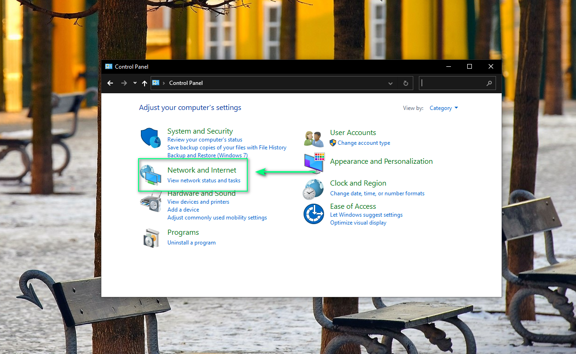576x354 pixels.
Task: Select Backup and Restore (Windows 7) link
Action: point(207,155)
